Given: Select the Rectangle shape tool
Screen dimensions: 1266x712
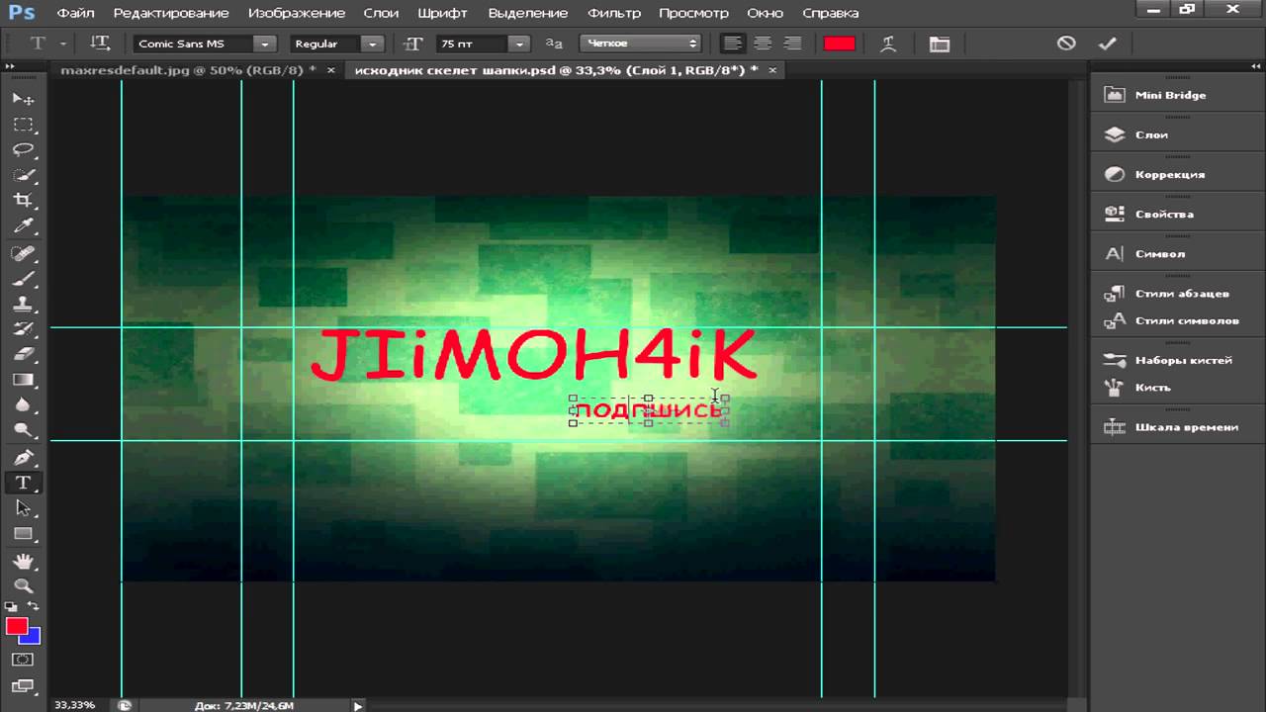Looking at the screenshot, I should coord(23,534).
